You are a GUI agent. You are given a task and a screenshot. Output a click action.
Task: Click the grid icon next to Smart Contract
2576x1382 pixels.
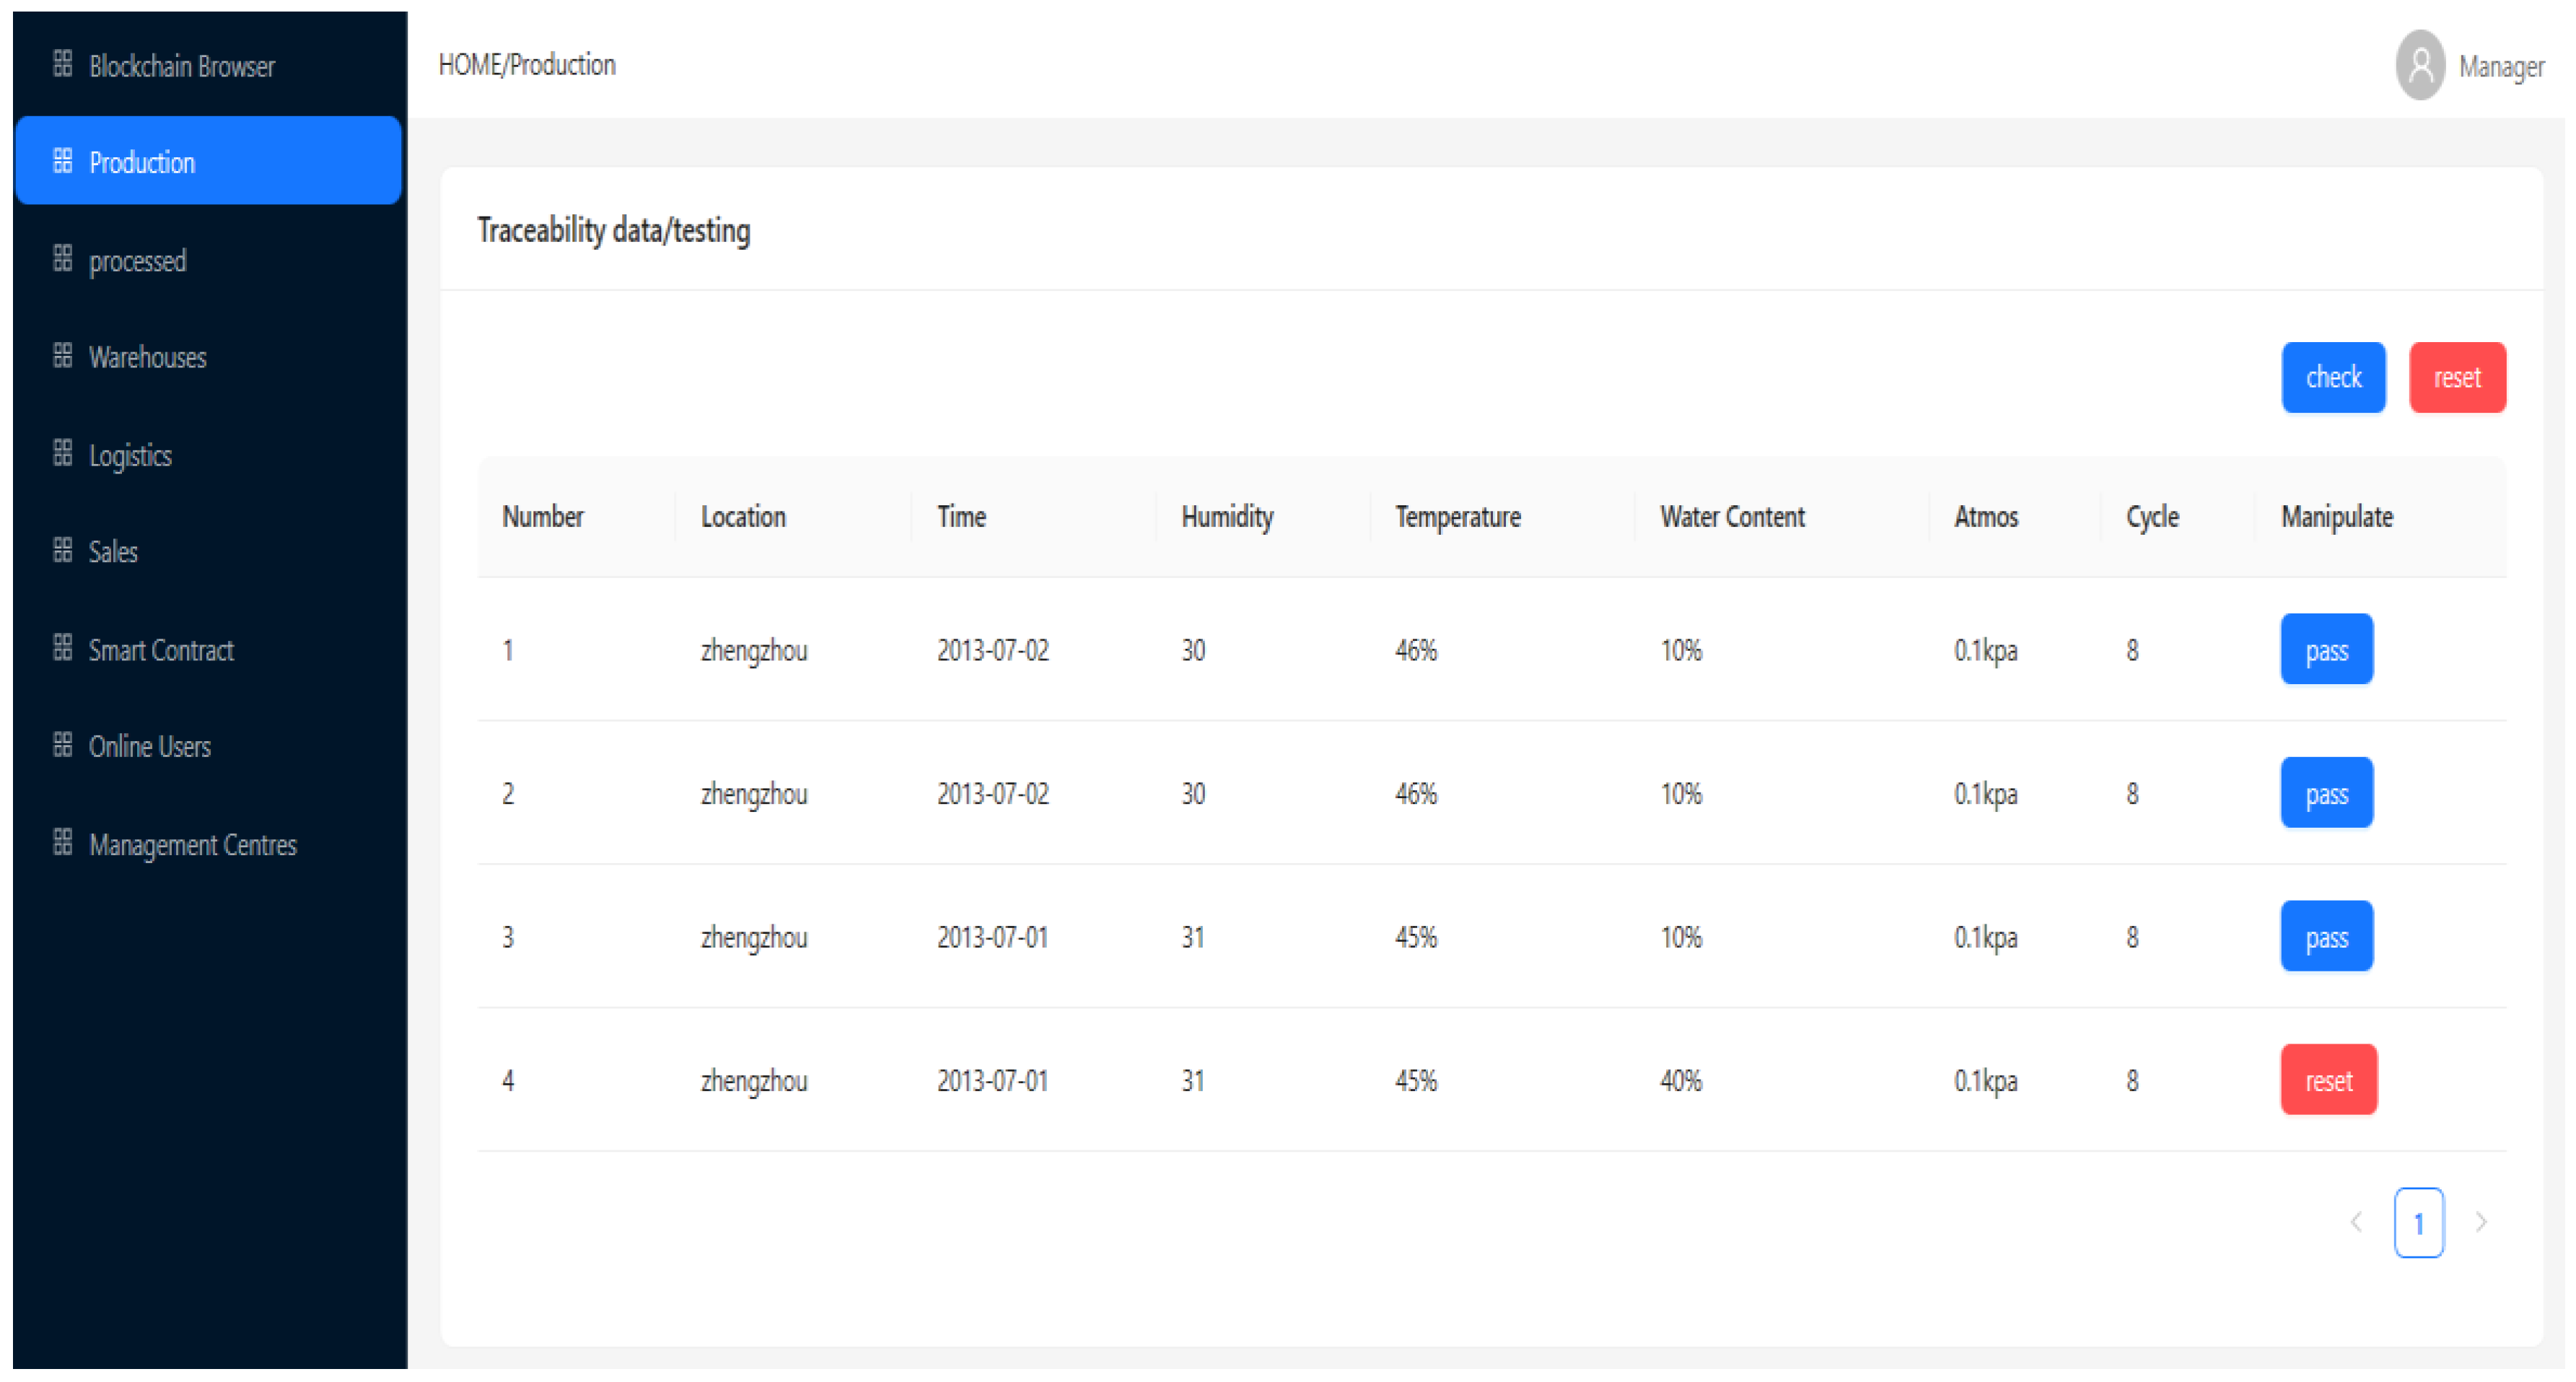(62, 648)
